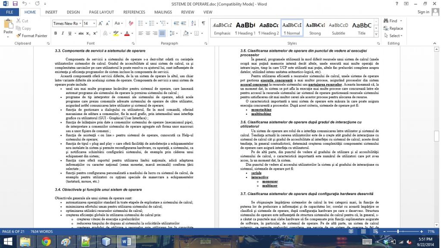Open the Select dropdown in Editing group
The width and height of the screenshot is (441, 248).
pyautogui.click(x=394, y=36)
